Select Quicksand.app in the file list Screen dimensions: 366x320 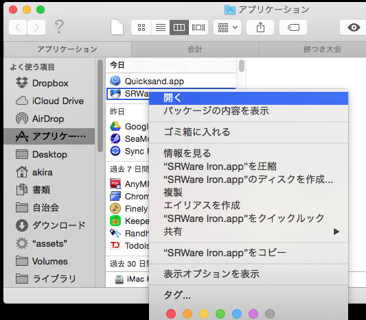tap(171, 81)
